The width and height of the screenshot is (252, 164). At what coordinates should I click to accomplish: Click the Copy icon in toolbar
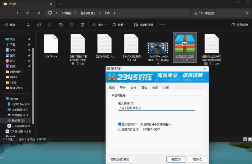point(39,25)
